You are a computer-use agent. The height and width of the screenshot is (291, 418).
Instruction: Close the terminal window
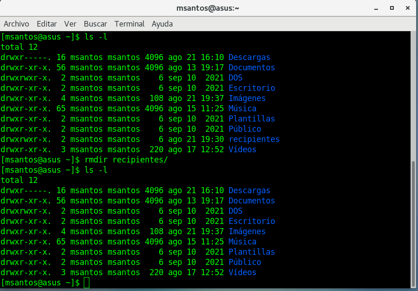(407, 8)
